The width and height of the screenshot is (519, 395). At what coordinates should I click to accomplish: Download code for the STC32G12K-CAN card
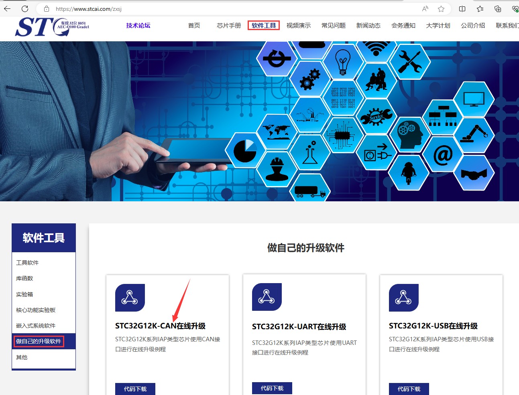coord(135,389)
